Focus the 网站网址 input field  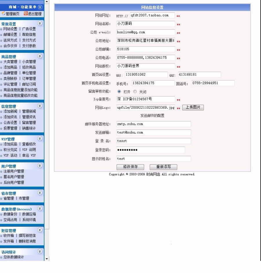click(152, 15)
